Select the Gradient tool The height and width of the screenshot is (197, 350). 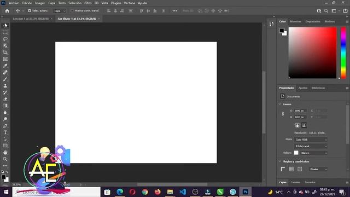point(5,106)
